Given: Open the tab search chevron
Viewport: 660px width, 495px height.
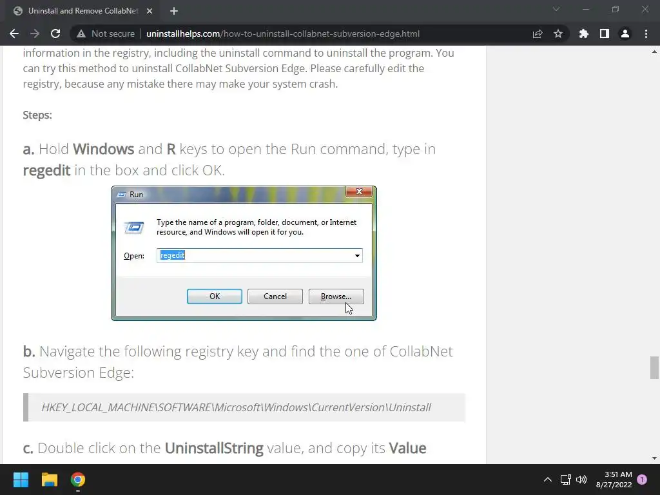Looking at the screenshot, I should coord(556,9).
